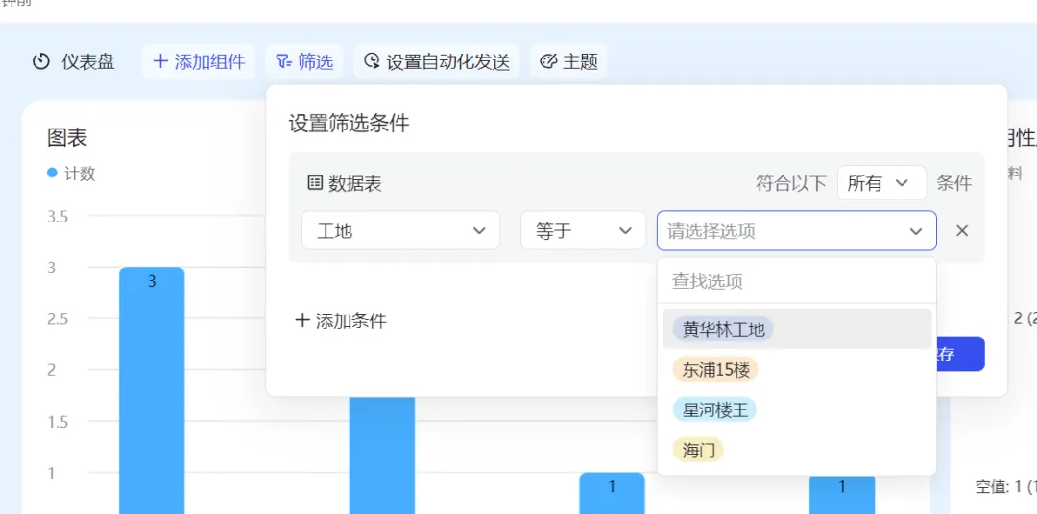Image resolution: width=1037 pixels, height=514 pixels.
Task: Click the chart bar labeled 3
Action: click(152, 389)
